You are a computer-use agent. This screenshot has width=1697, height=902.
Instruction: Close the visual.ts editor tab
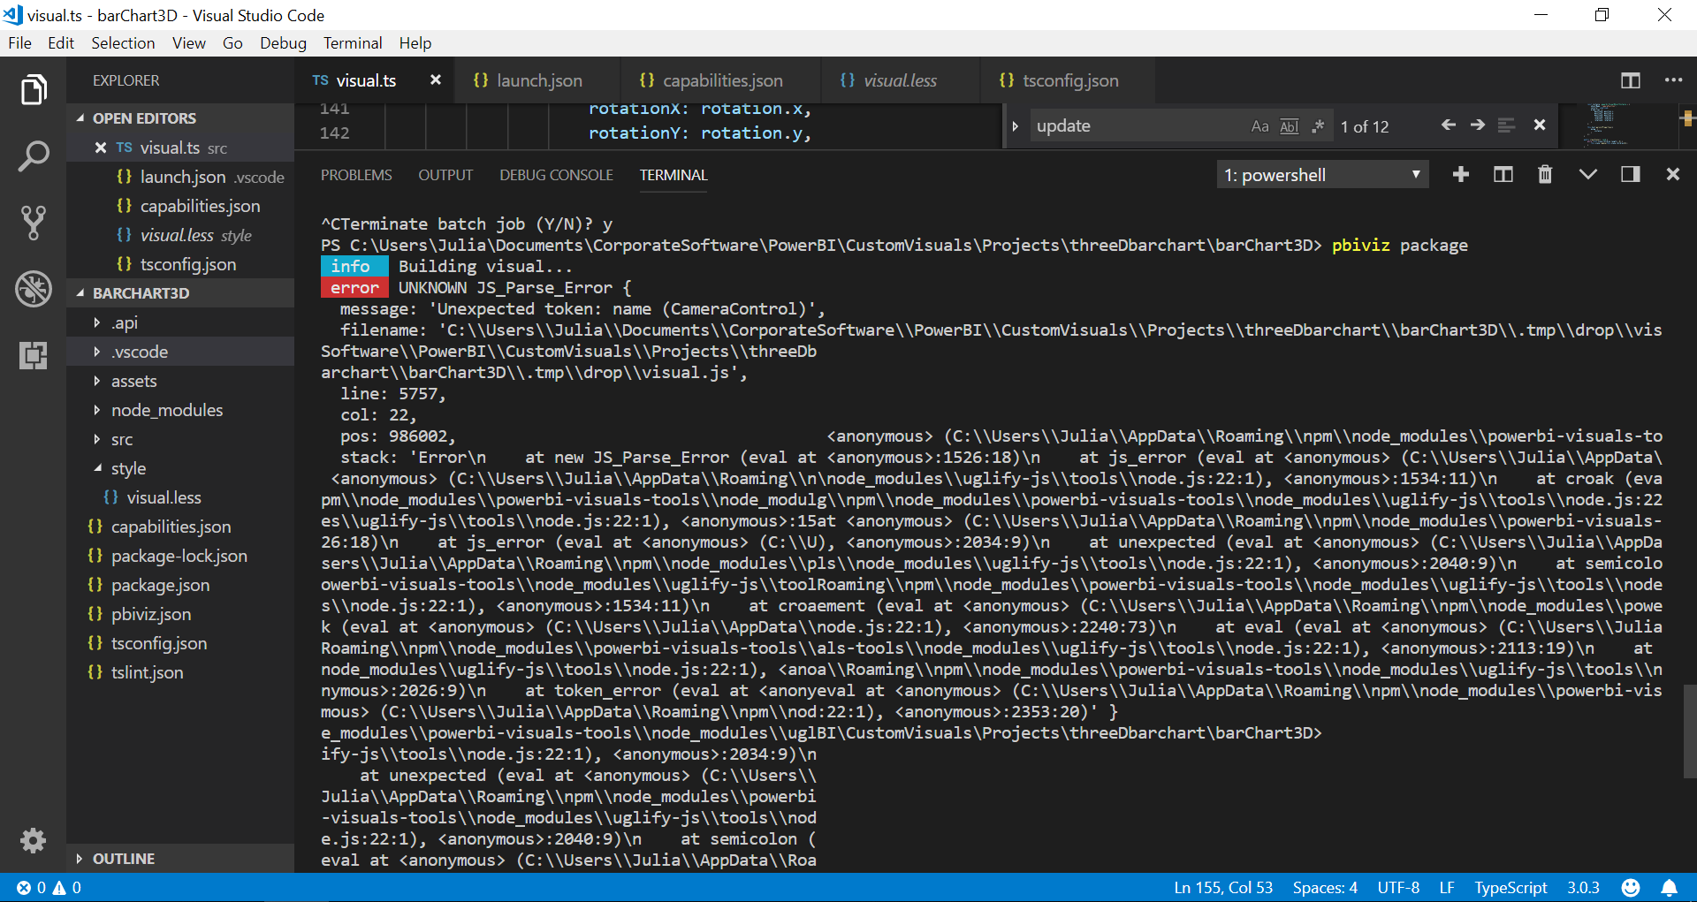[x=436, y=80]
